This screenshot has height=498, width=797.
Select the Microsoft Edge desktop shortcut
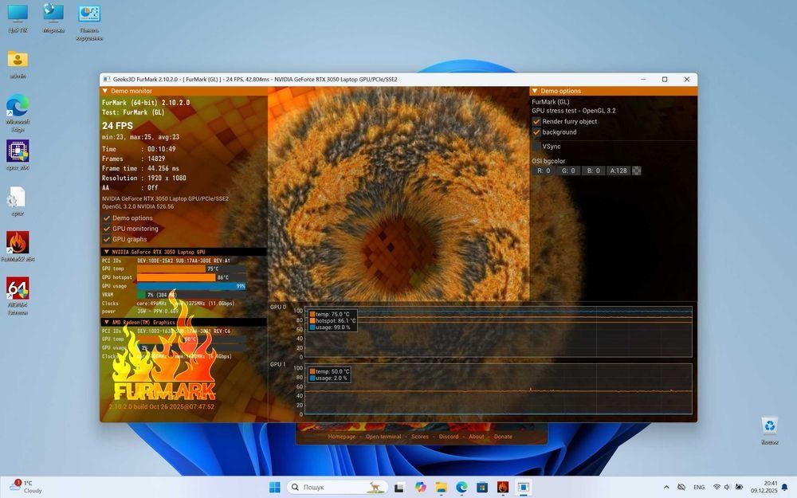[x=18, y=113]
